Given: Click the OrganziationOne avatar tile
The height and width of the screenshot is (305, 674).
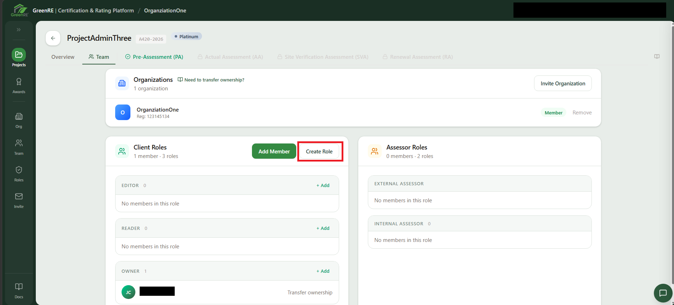Looking at the screenshot, I should (123, 112).
